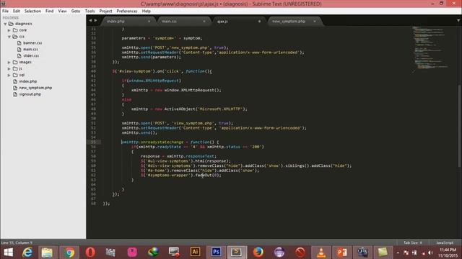Open slider.css in the sidebar
This screenshot has width=462, height=259.
pos(31,56)
